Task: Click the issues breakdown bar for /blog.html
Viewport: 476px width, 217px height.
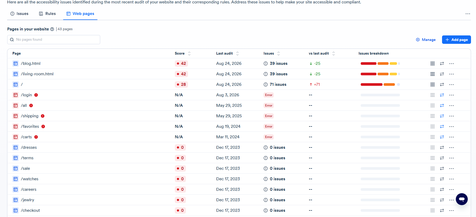Action: coord(380,63)
